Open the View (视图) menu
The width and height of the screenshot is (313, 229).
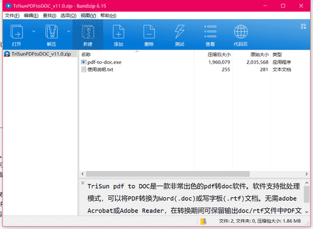pyautogui.click(x=88, y=16)
